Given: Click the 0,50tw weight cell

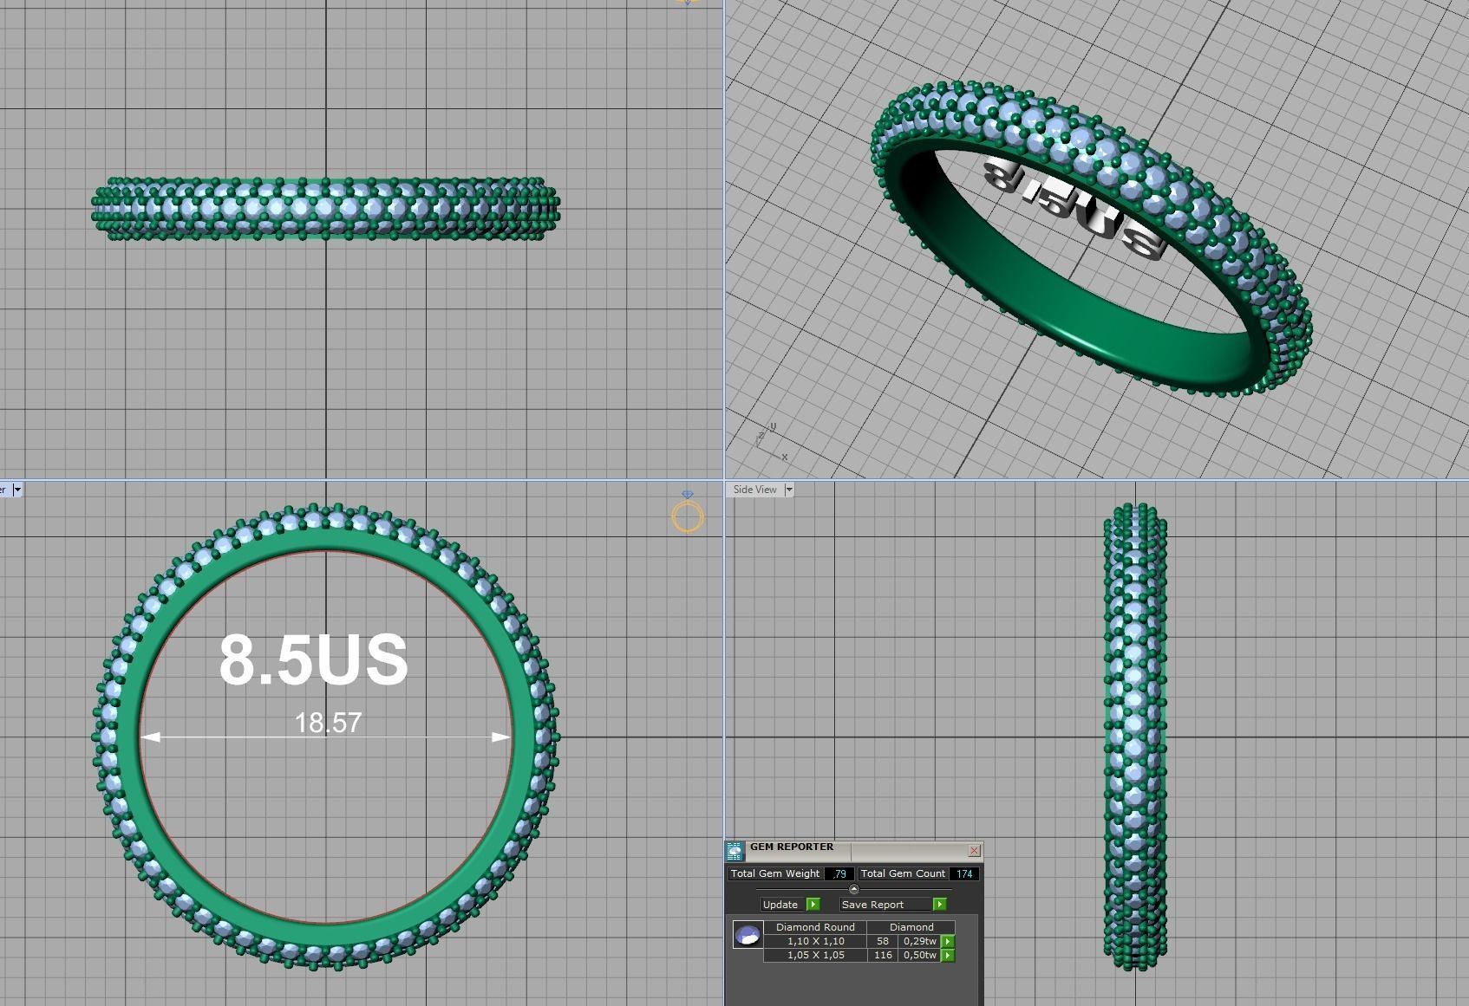Looking at the screenshot, I should [919, 955].
